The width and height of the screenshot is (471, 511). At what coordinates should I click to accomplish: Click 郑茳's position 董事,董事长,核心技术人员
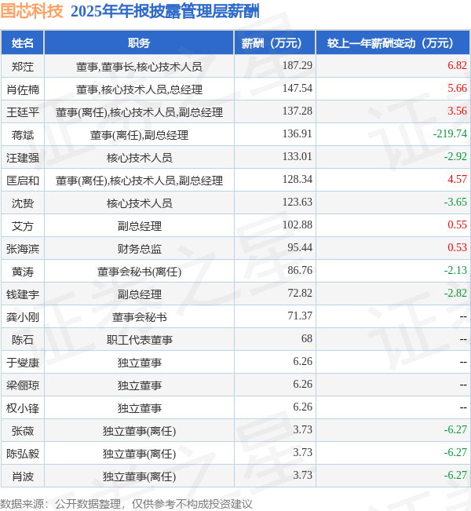coord(139,67)
